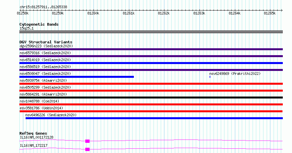Select the blue nsv6514019 variant bar
The height and width of the screenshot is (153, 292).
coord(151,63)
